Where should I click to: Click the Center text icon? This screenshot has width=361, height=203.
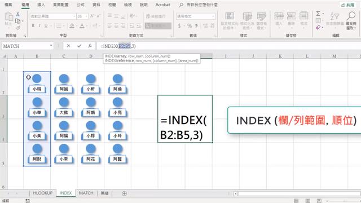[x=117, y=25]
